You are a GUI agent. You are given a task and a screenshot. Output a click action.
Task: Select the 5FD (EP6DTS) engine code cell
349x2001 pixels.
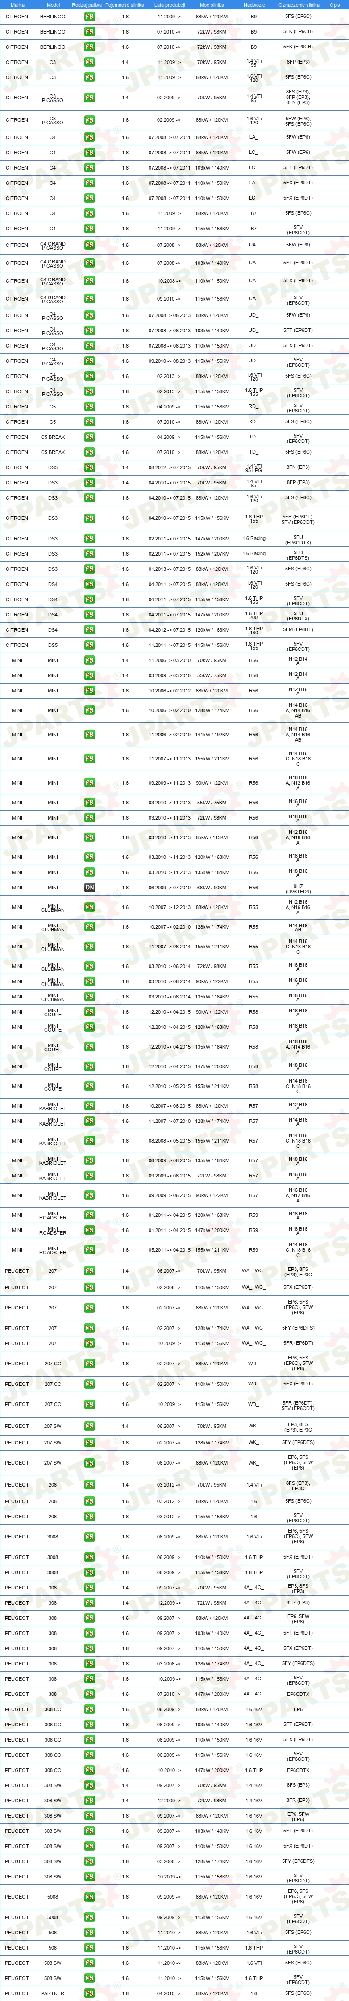299,555
